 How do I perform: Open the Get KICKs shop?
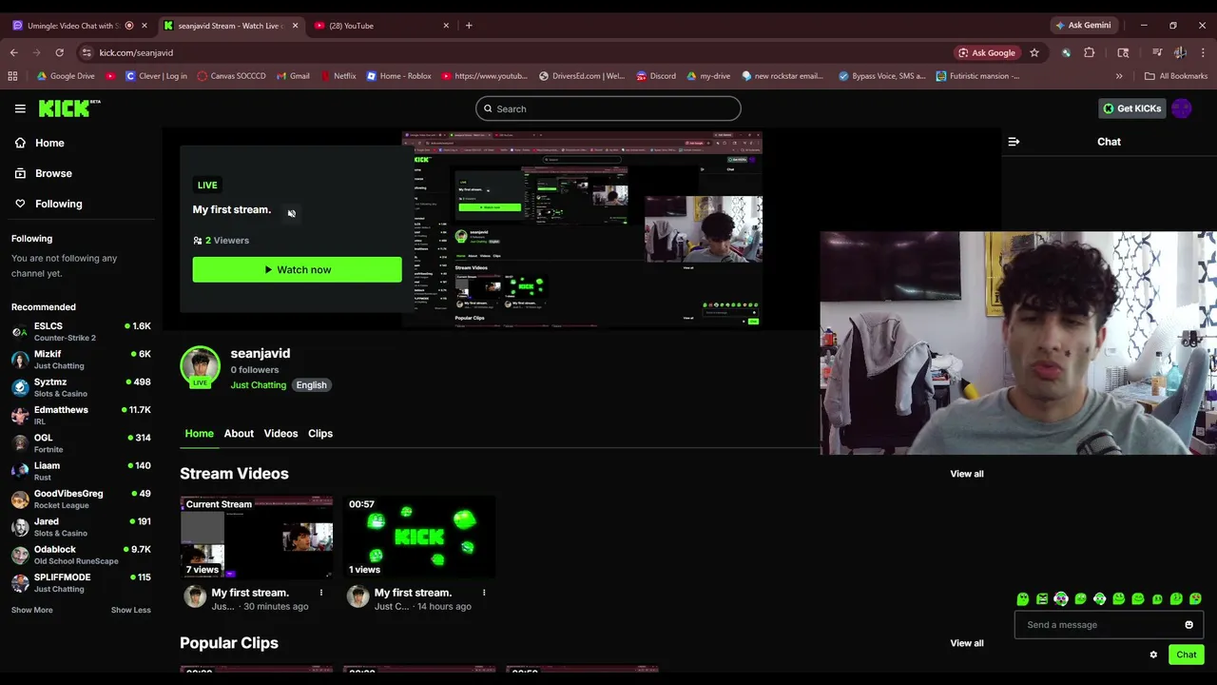point(1131,108)
